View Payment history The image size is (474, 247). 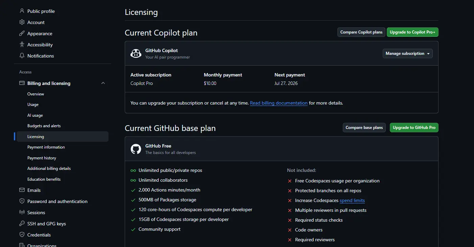tap(42, 158)
